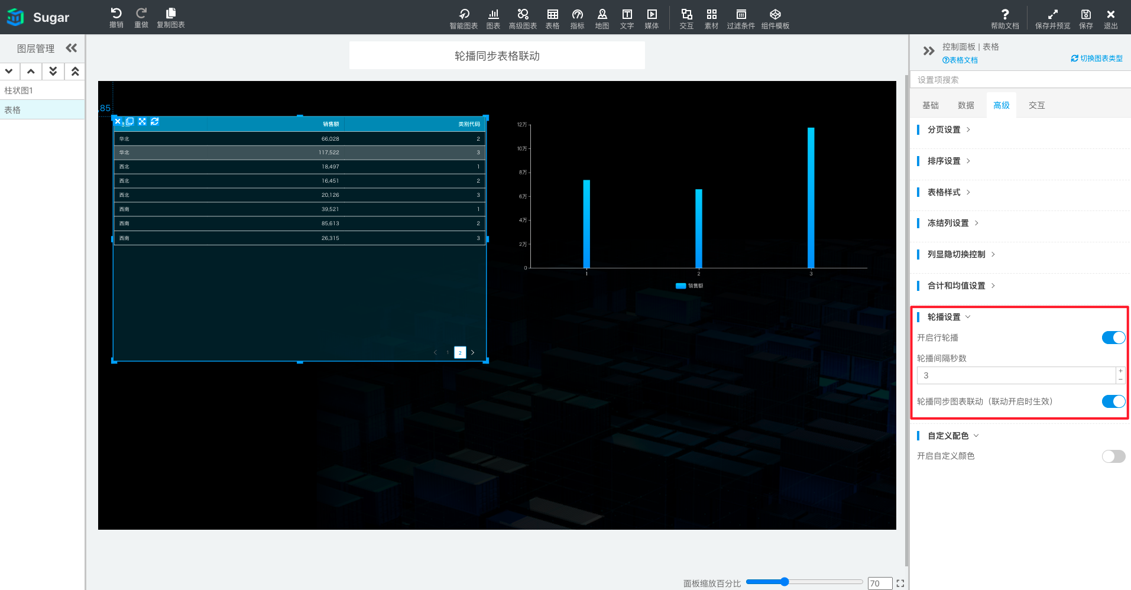
Task: Expand 合计和均值设置 section
Action: 961,286
